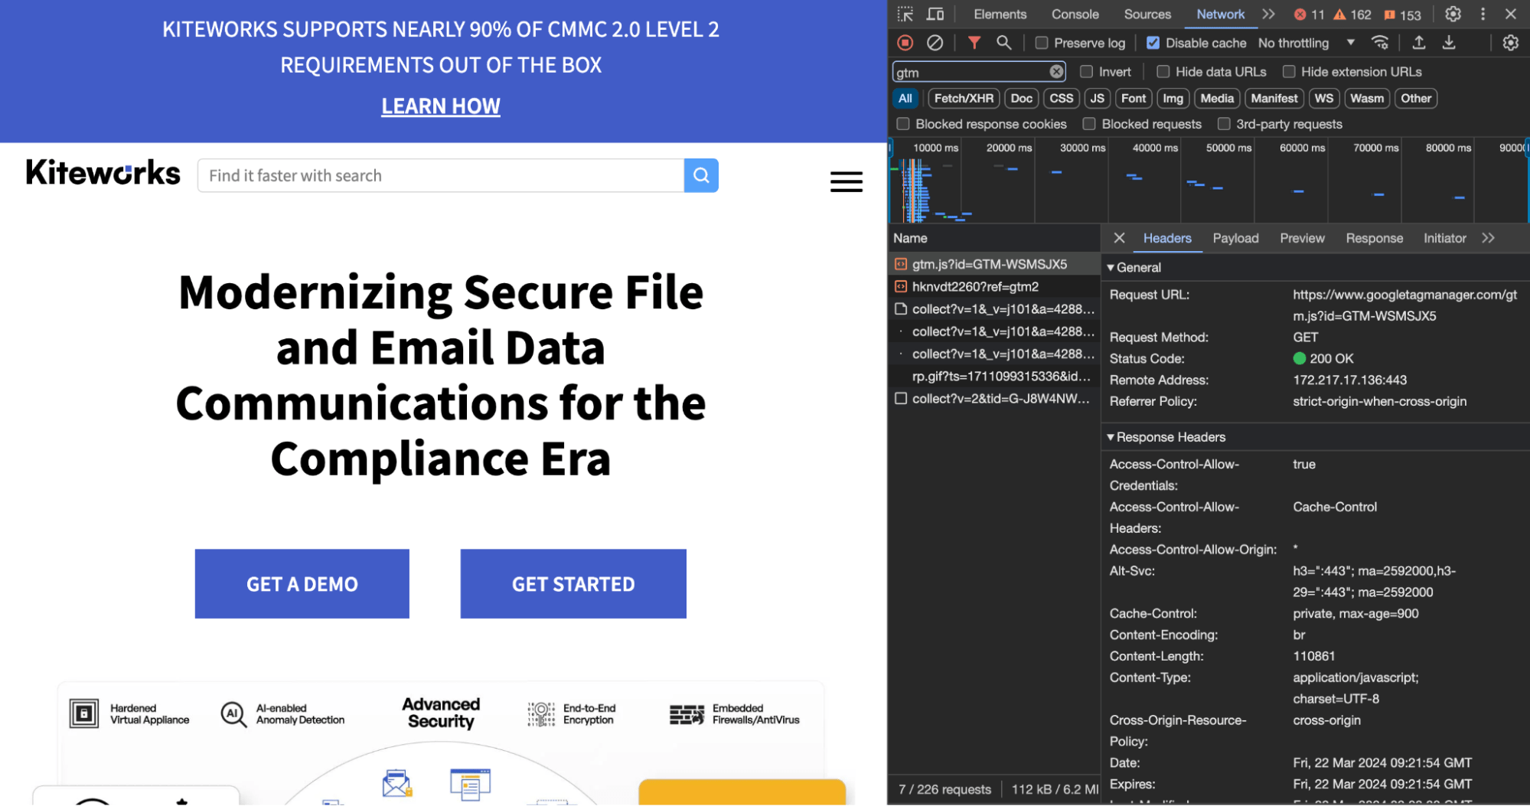Click the LEARN HOW link
Image resolution: width=1530 pixels, height=806 pixels.
click(441, 106)
